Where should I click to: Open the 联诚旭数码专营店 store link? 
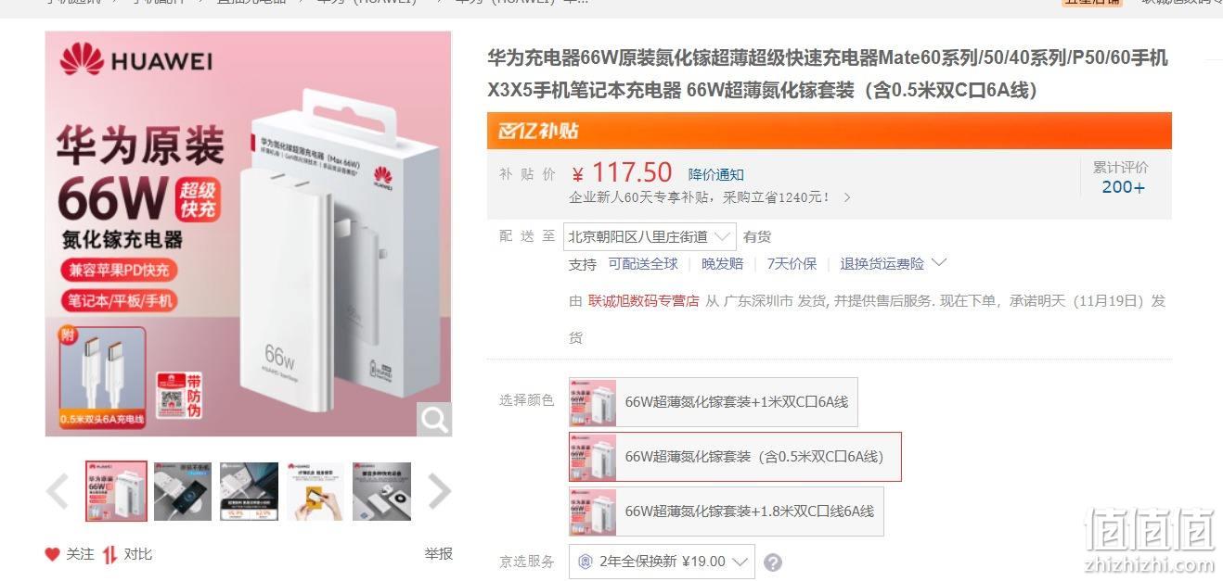tap(644, 300)
